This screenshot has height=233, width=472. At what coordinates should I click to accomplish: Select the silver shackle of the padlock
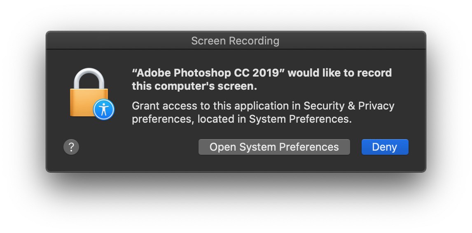point(89,78)
